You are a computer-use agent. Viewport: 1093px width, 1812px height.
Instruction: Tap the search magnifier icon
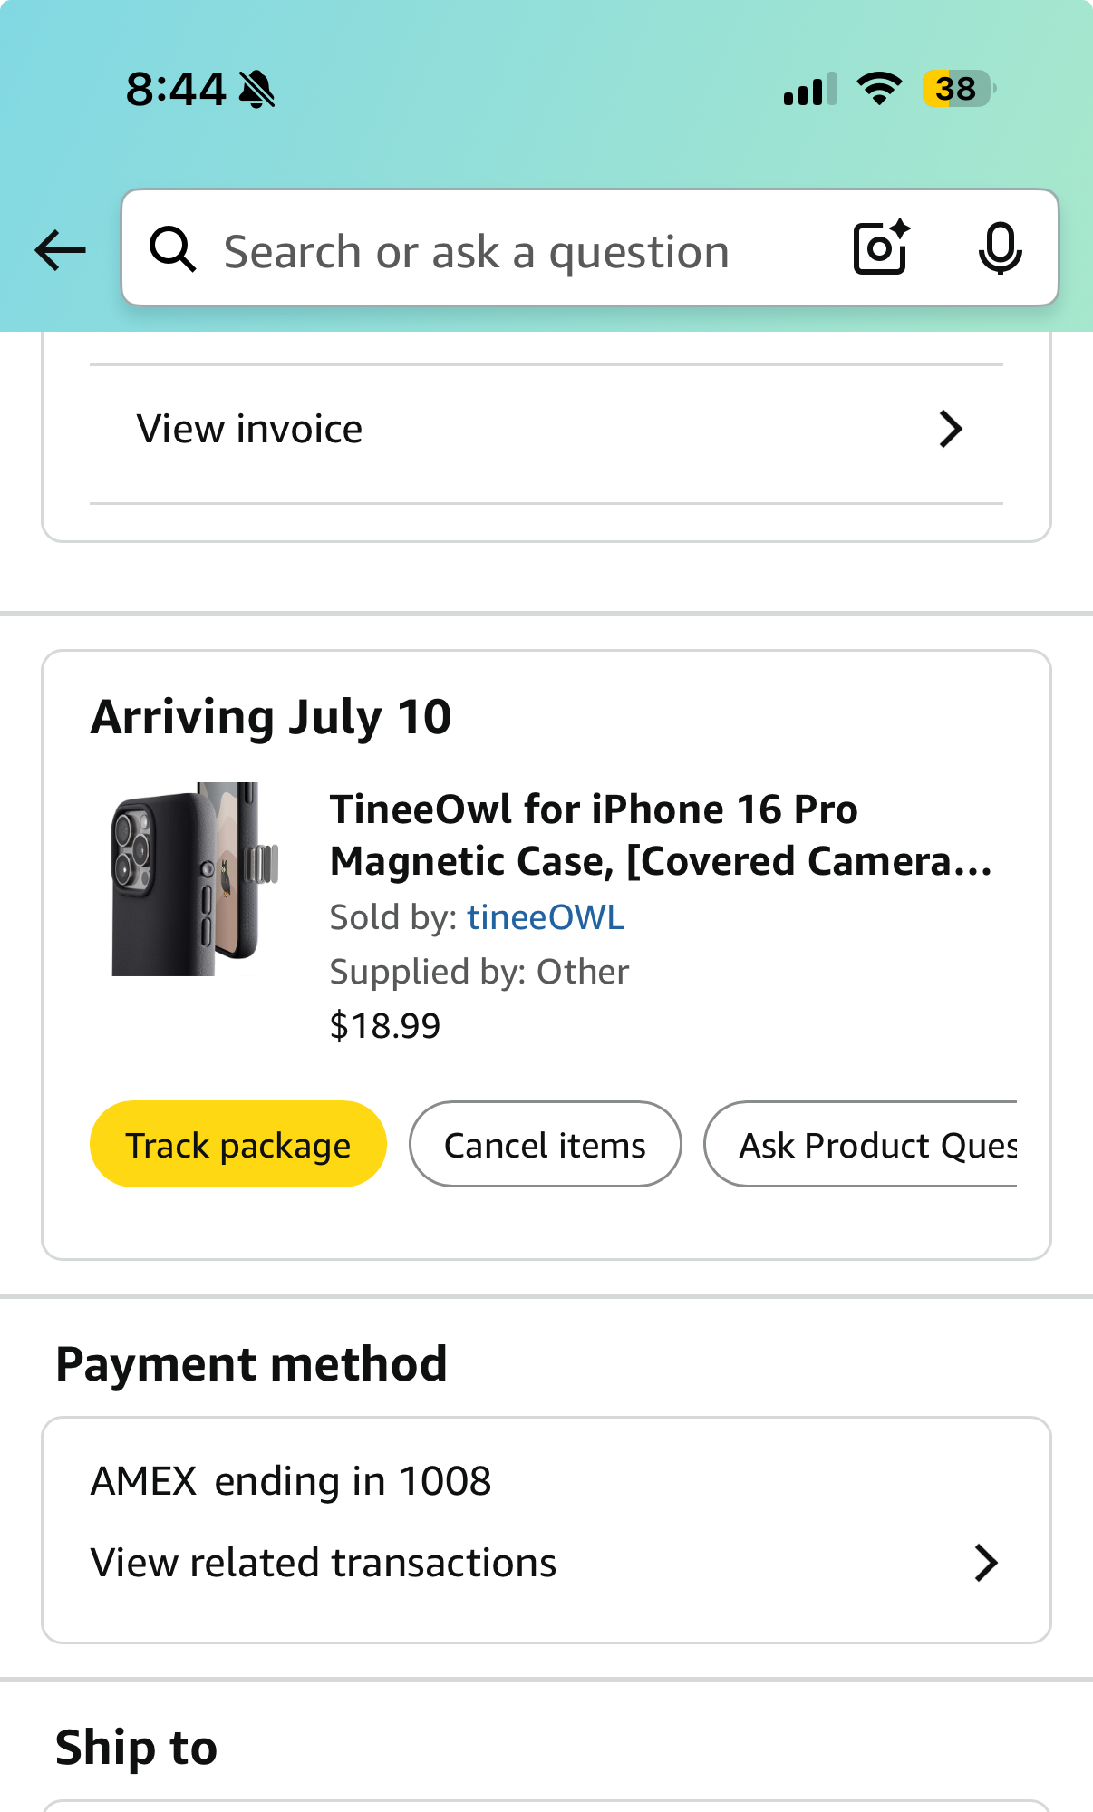pyautogui.click(x=172, y=249)
